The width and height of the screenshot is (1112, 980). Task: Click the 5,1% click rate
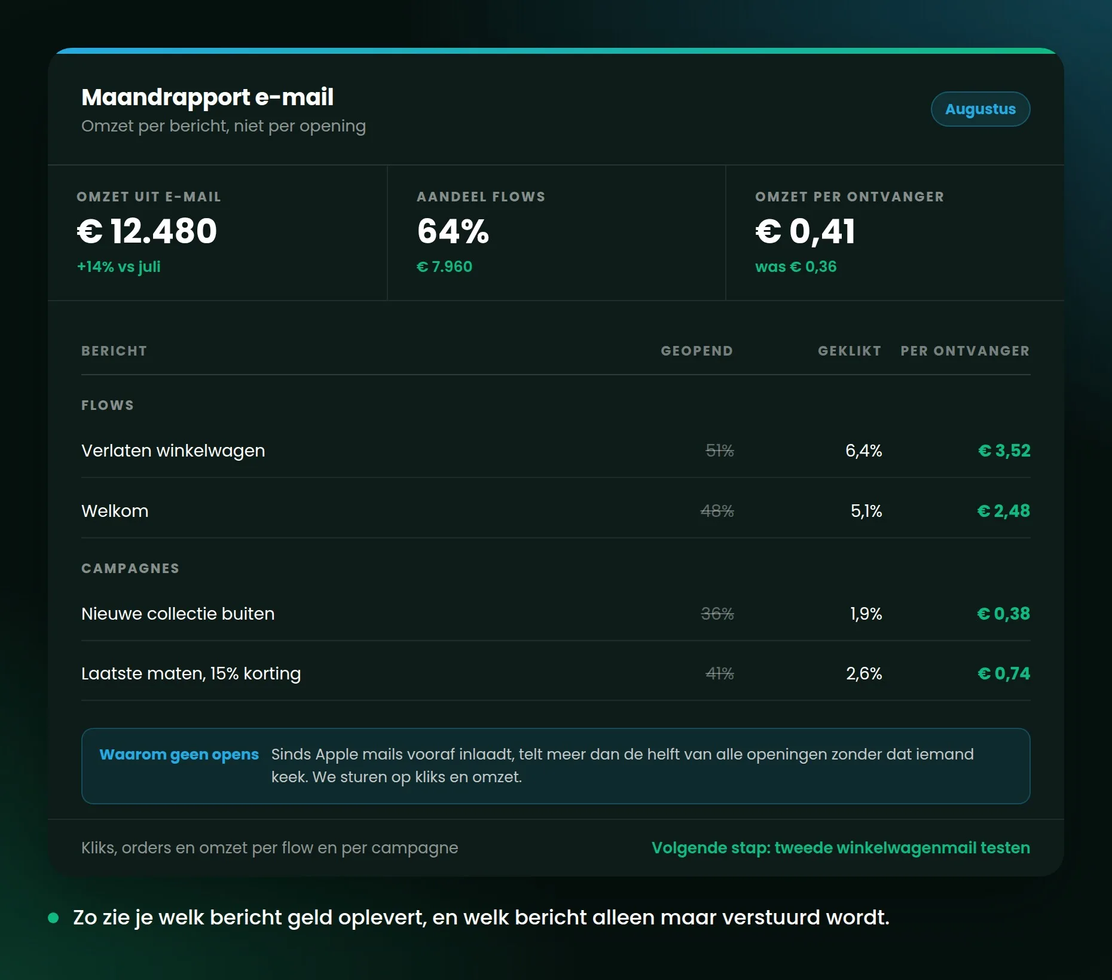(x=866, y=511)
